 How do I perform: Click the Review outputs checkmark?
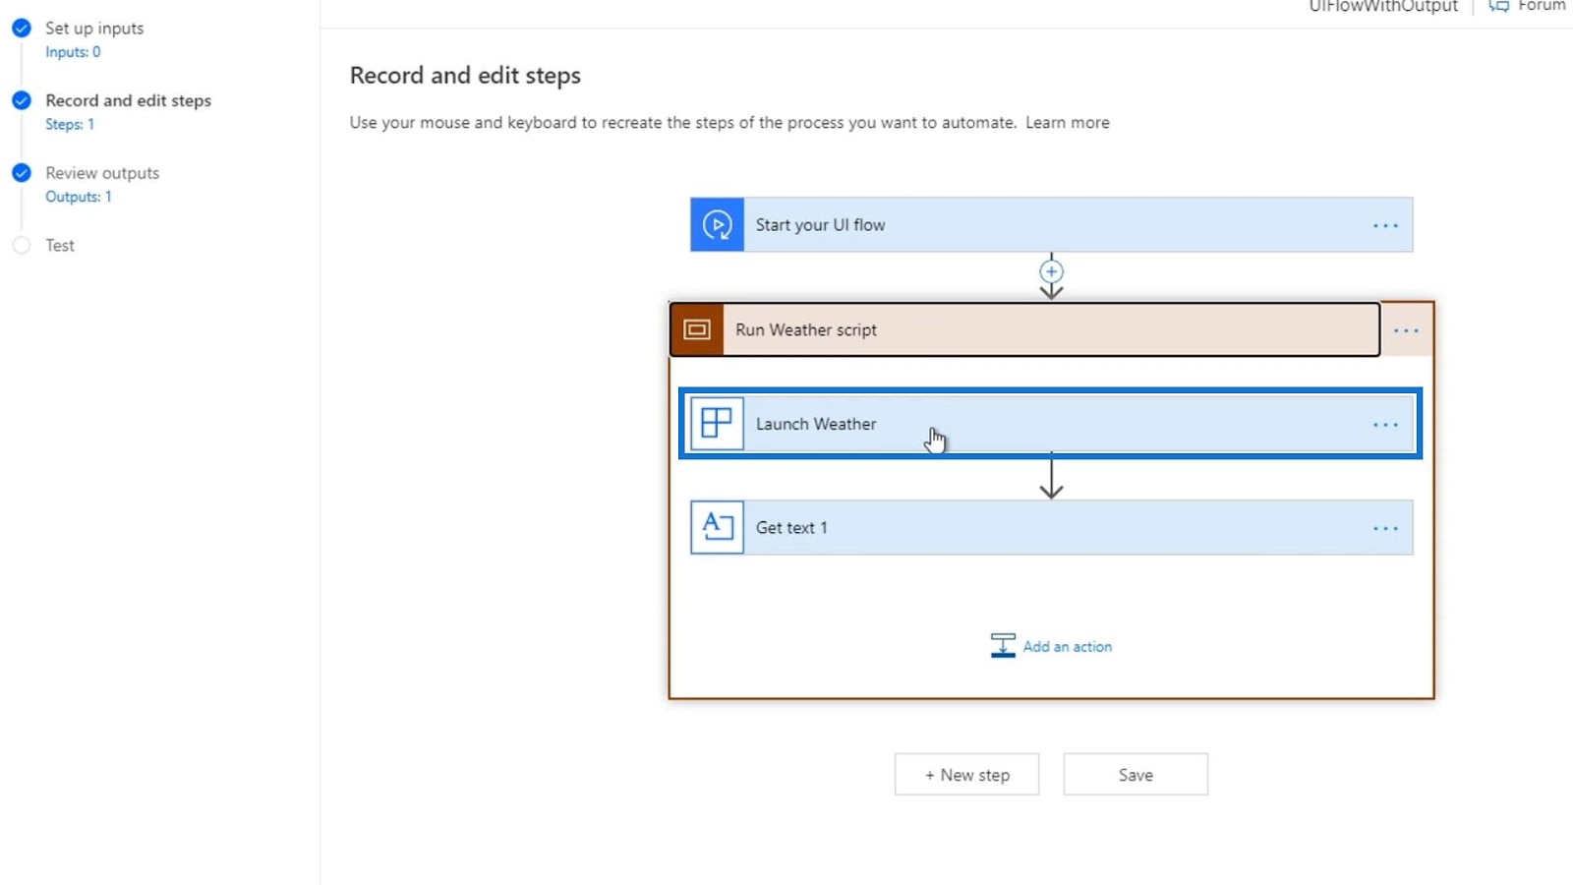[22, 173]
